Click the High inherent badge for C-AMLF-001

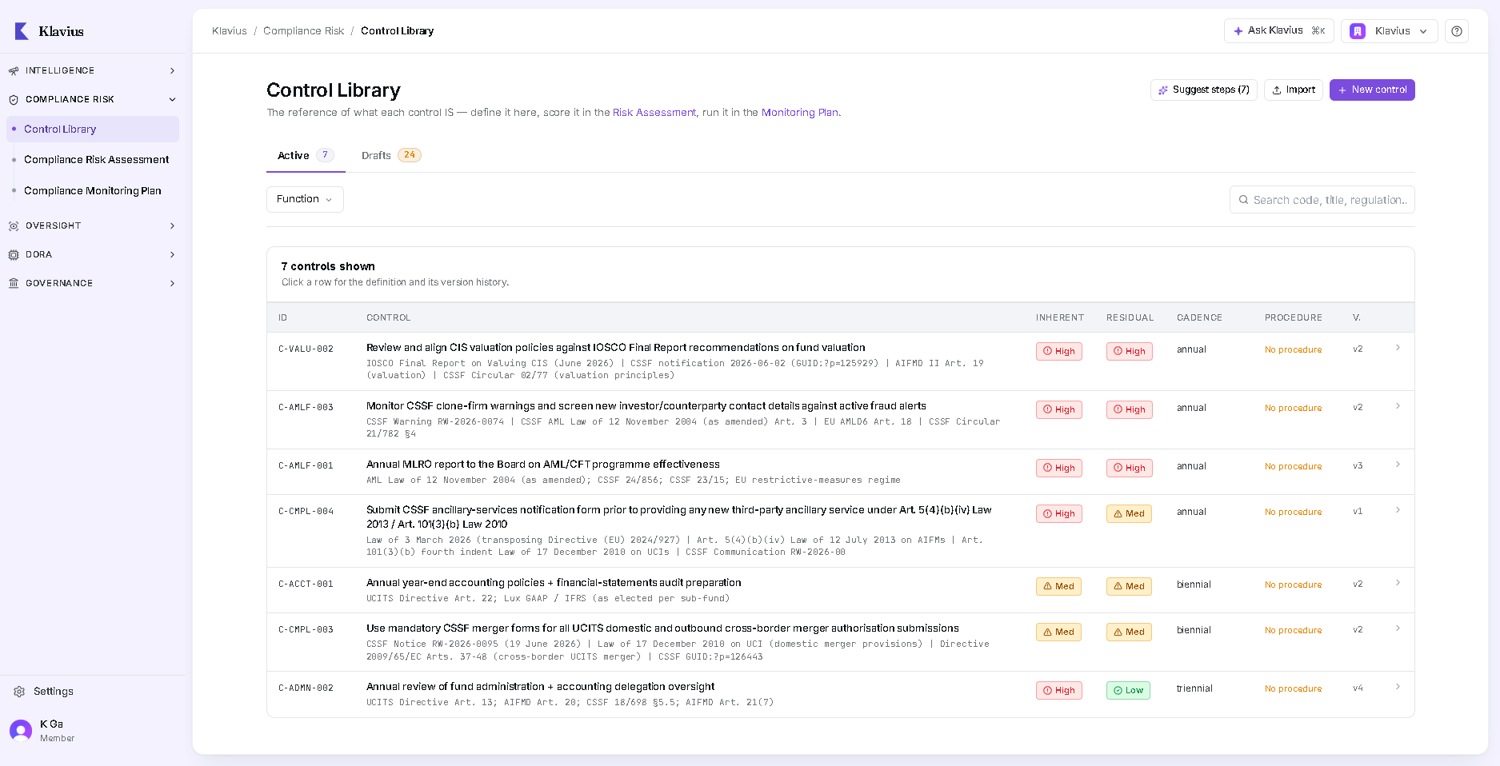(1059, 468)
